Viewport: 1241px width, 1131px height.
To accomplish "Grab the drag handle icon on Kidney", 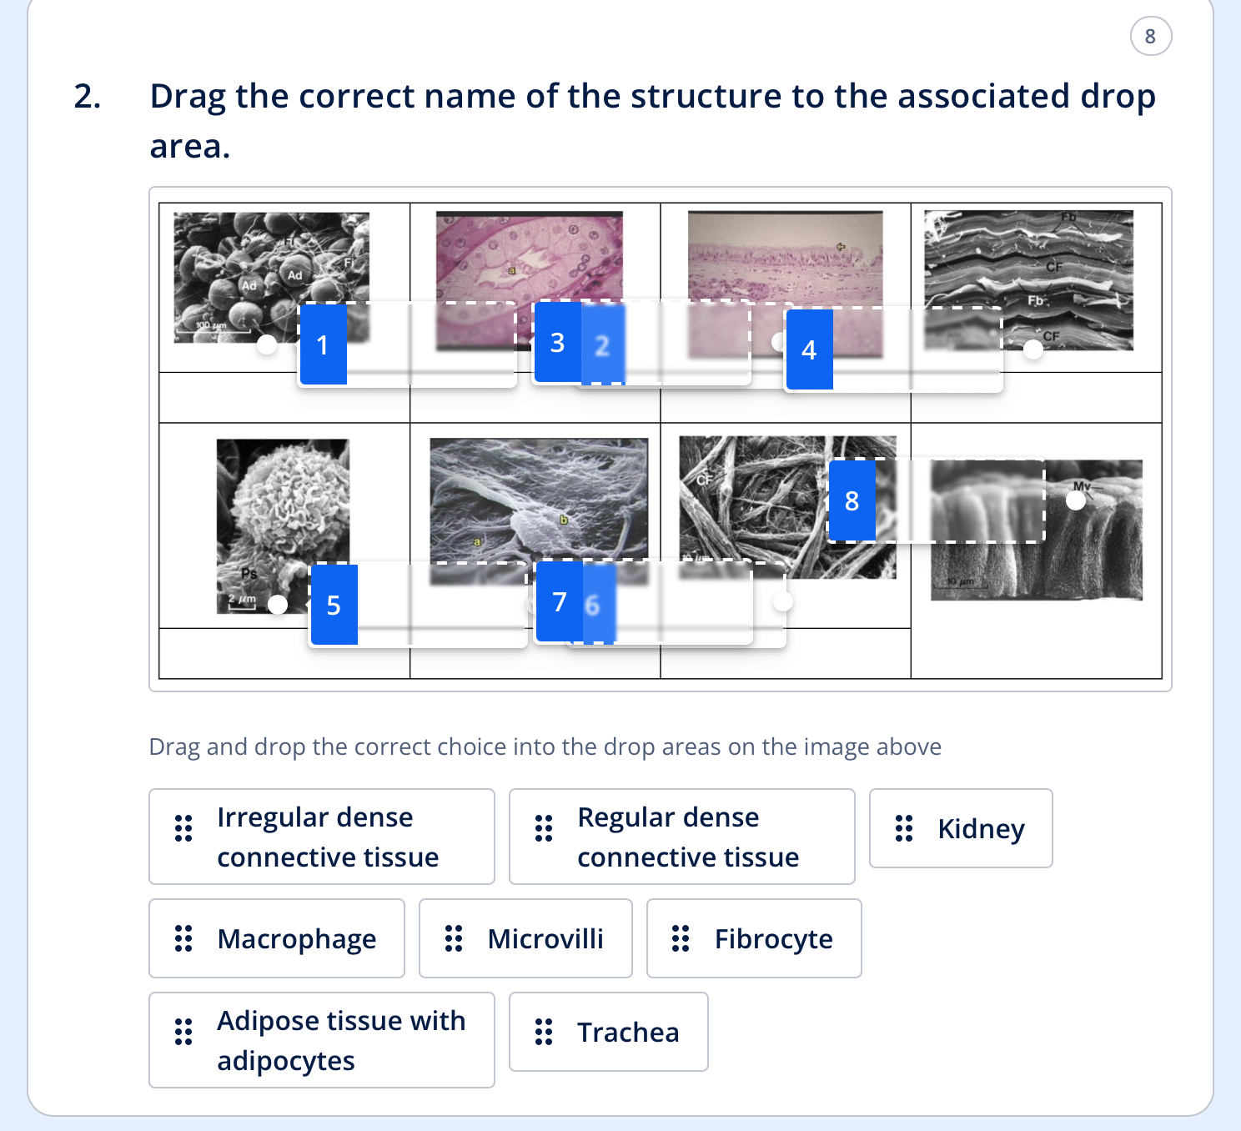I will click(x=902, y=829).
